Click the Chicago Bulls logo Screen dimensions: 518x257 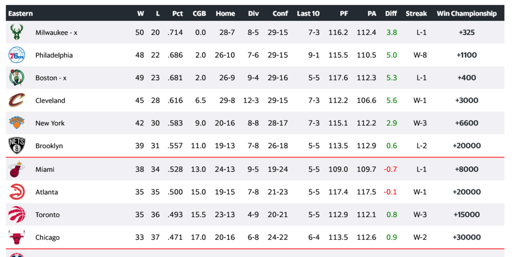pyautogui.click(x=16, y=237)
